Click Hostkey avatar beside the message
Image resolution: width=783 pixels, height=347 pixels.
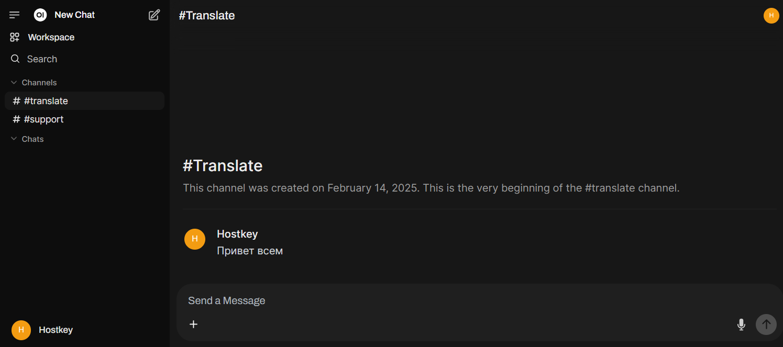(x=195, y=239)
